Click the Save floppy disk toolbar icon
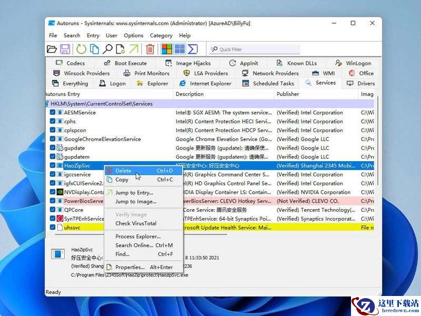421x316 pixels. tap(65, 49)
